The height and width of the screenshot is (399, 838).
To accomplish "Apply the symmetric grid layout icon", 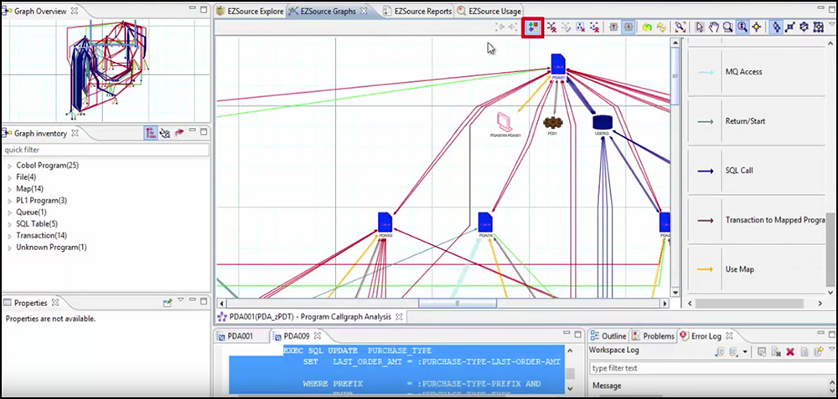I will click(x=818, y=28).
